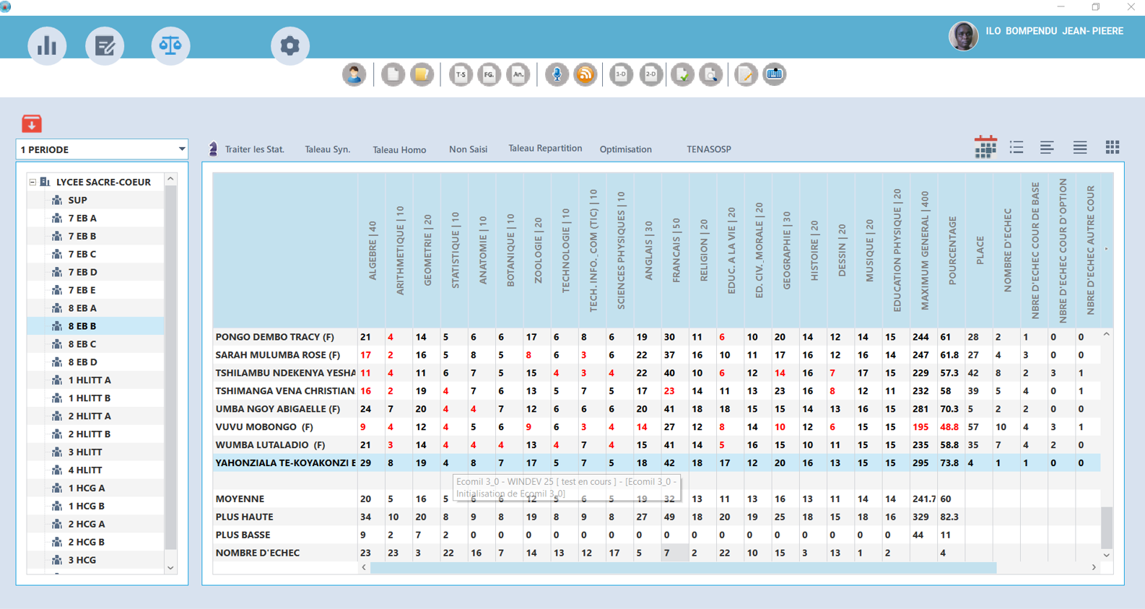Click the user avatar photo
This screenshot has width=1145, height=609.
point(964,35)
